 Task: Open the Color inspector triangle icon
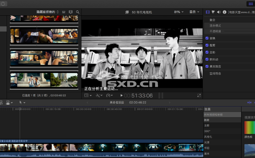pyautogui.click(x=213, y=12)
